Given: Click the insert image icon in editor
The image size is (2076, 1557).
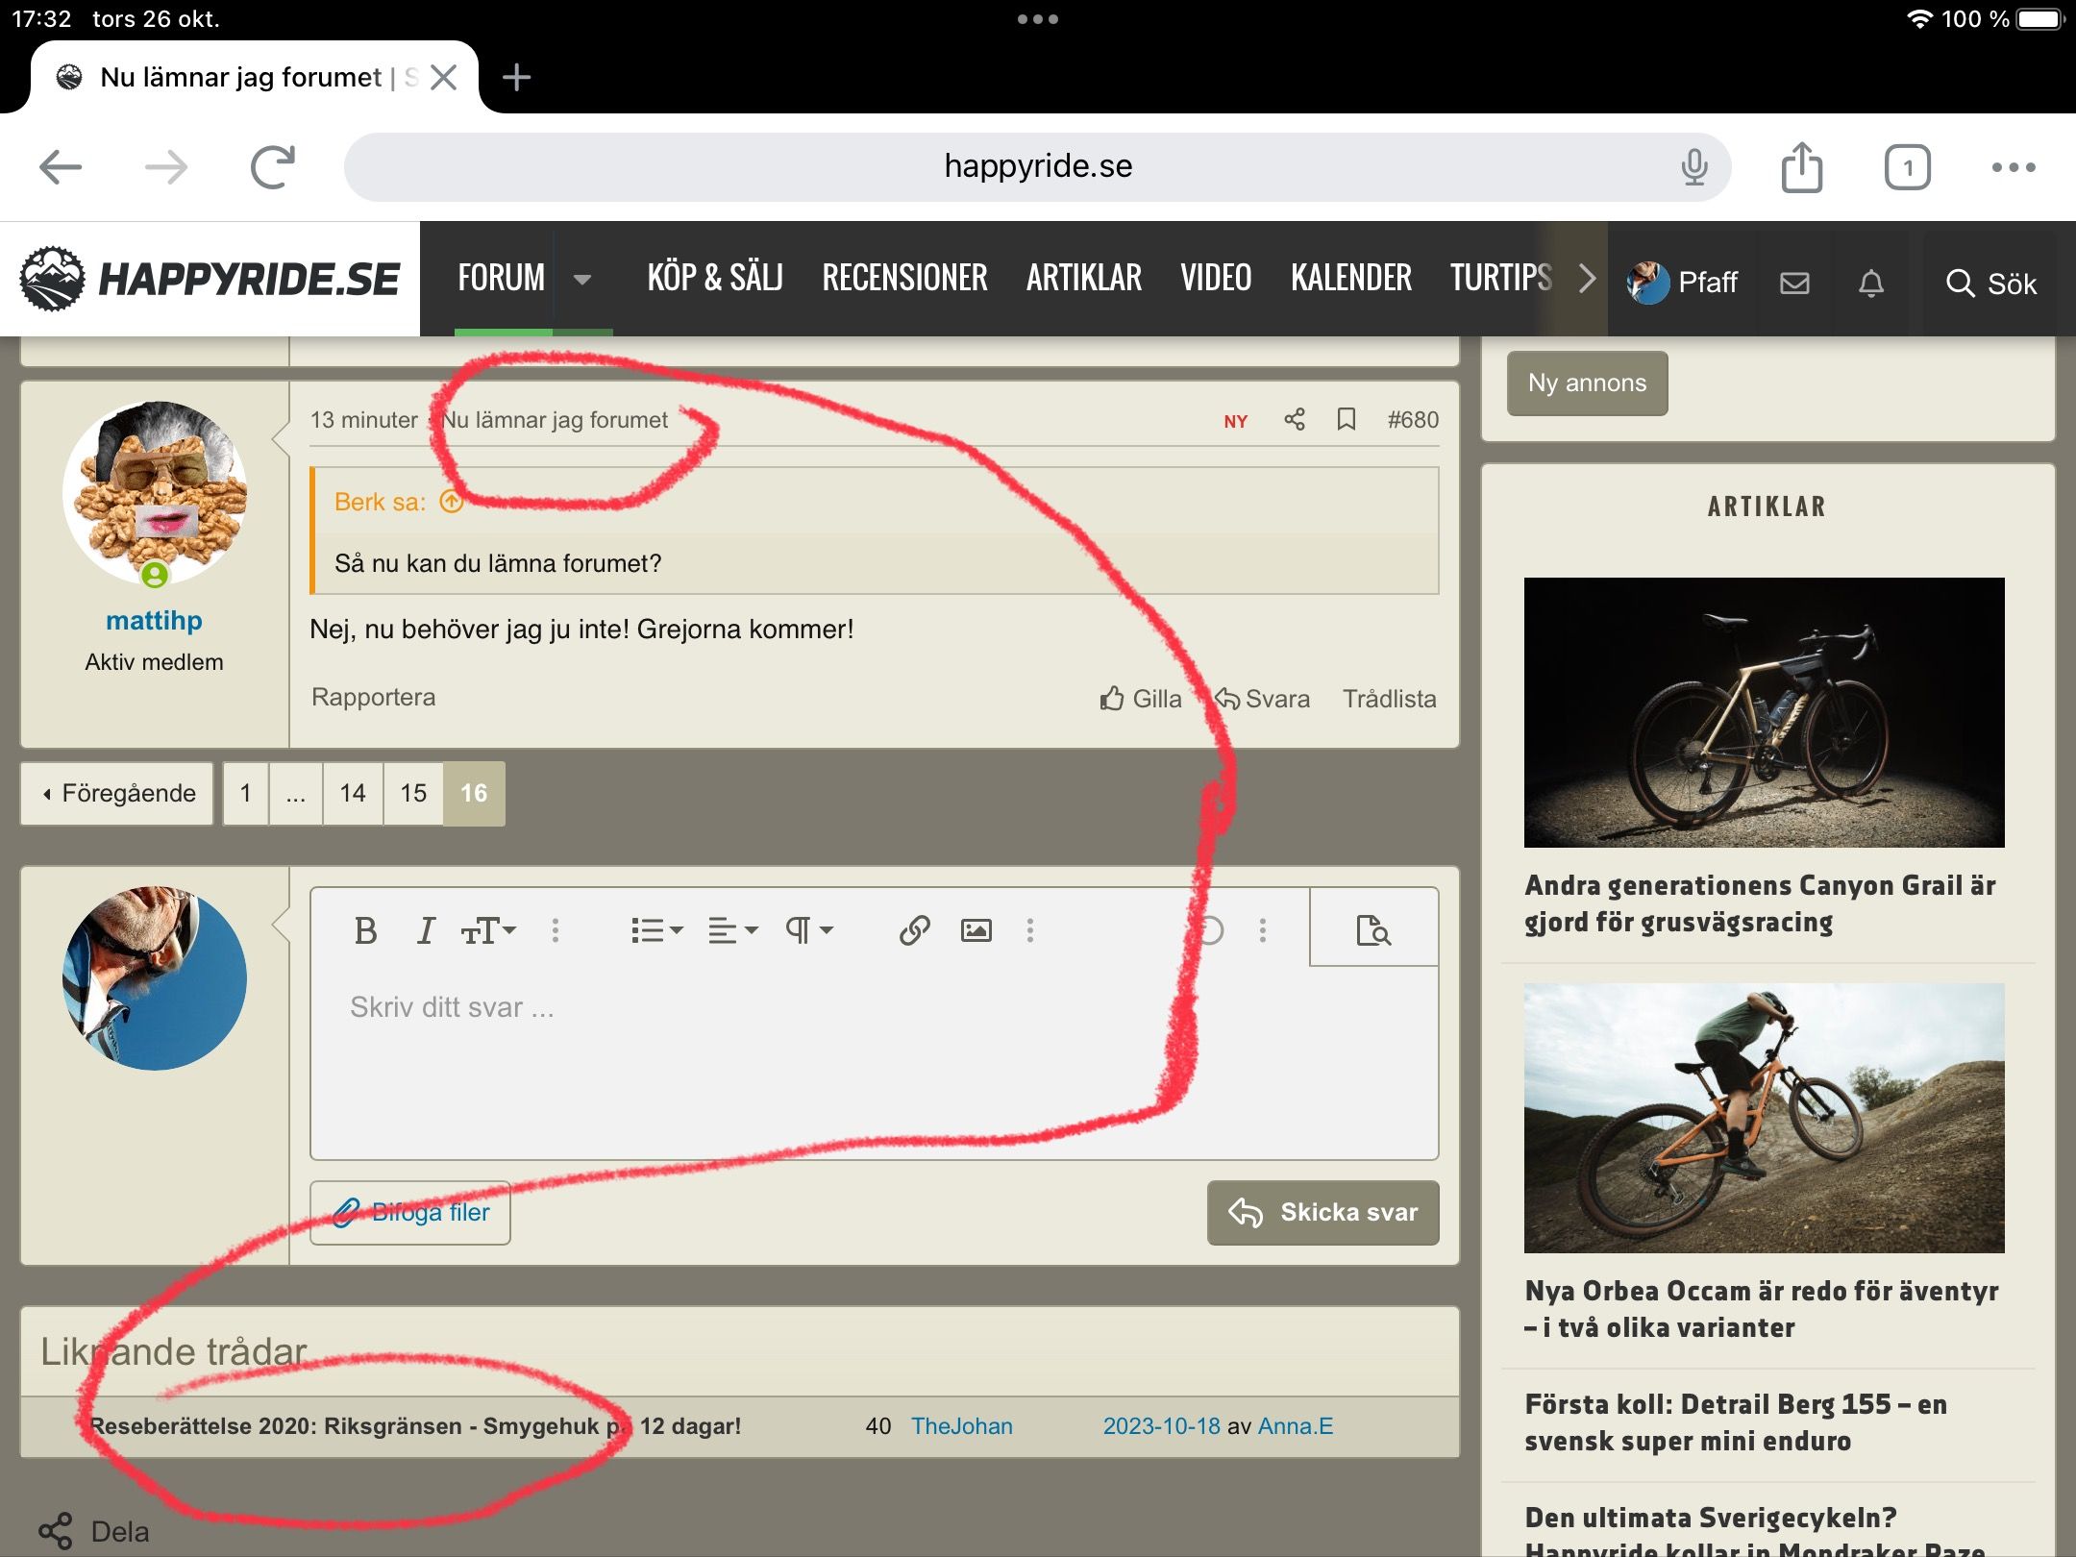Looking at the screenshot, I should click(x=976, y=930).
